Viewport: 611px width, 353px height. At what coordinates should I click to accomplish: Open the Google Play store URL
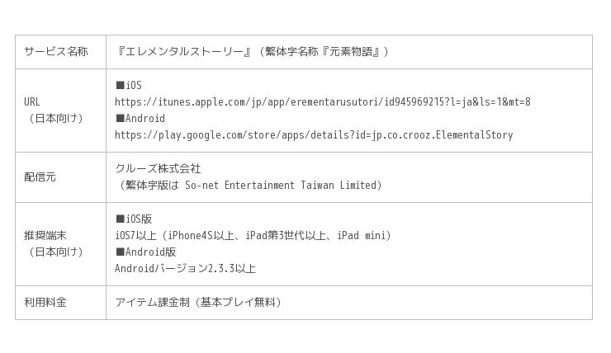(x=314, y=135)
